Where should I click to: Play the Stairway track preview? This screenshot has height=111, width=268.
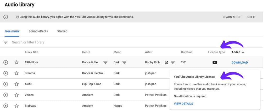[6, 106]
